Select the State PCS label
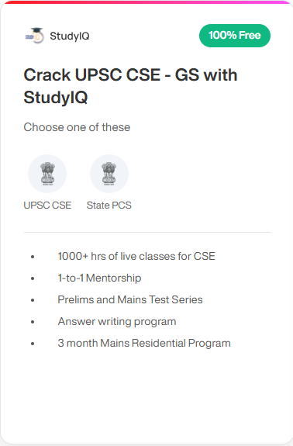Screen dimensions: 293x446 click(109, 206)
